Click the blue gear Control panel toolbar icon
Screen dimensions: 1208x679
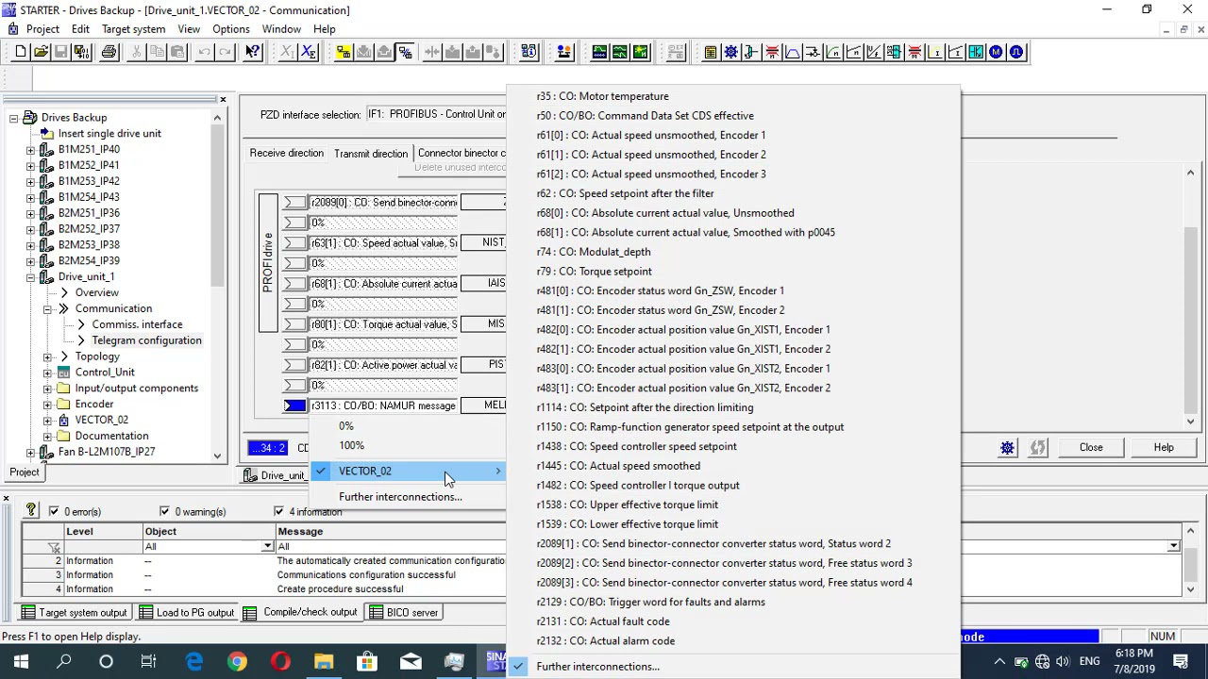coord(730,52)
